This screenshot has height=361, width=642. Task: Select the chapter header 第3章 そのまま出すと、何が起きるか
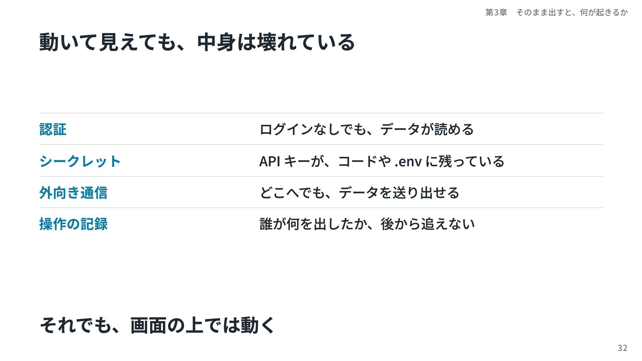[x=557, y=12]
